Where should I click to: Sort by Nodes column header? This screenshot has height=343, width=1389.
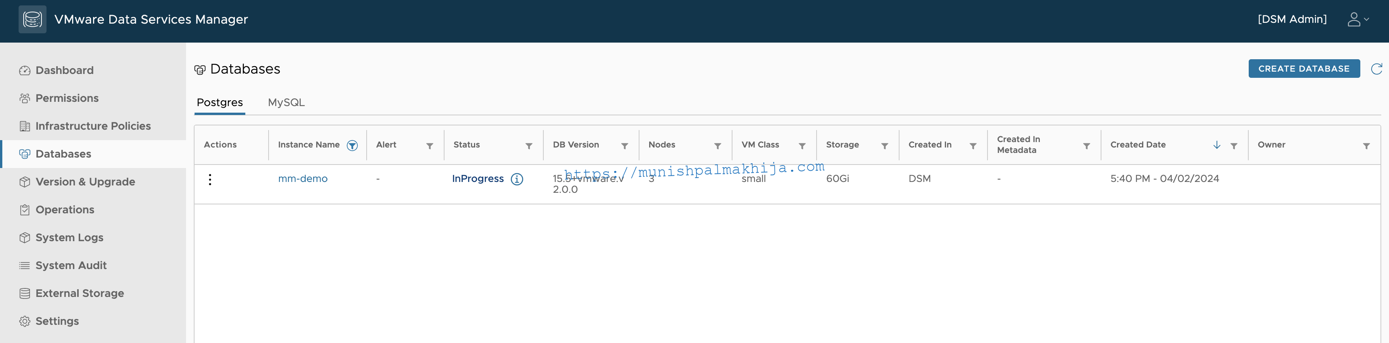coord(662,145)
